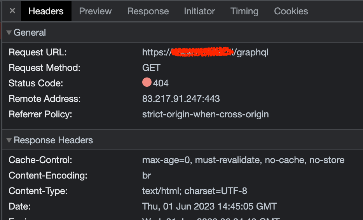Click the graphql request URL value

[205, 52]
